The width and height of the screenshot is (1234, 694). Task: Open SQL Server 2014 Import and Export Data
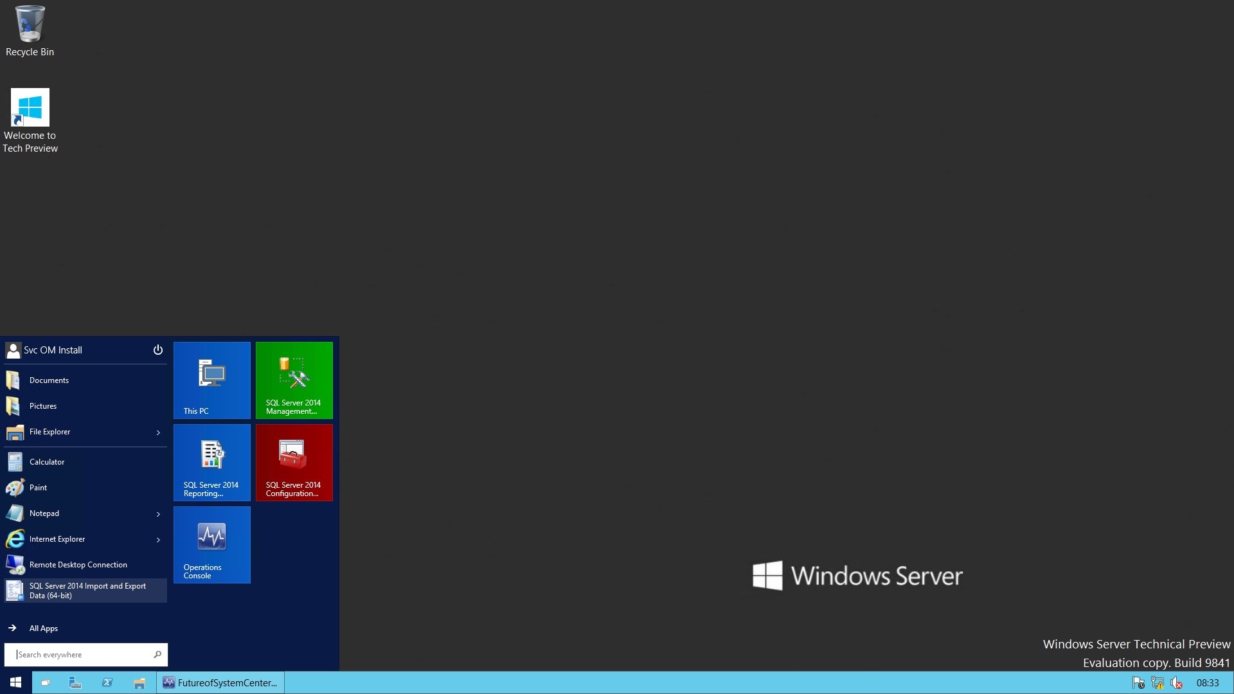tap(85, 591)
